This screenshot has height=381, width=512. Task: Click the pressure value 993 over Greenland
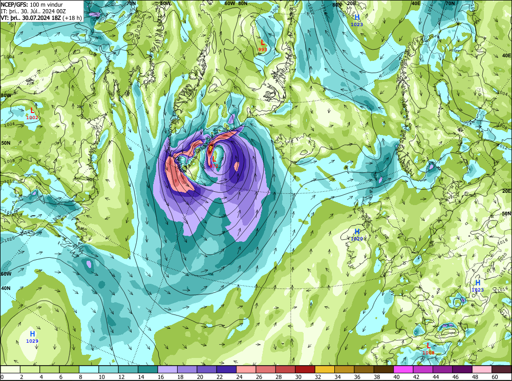[263, 50]
